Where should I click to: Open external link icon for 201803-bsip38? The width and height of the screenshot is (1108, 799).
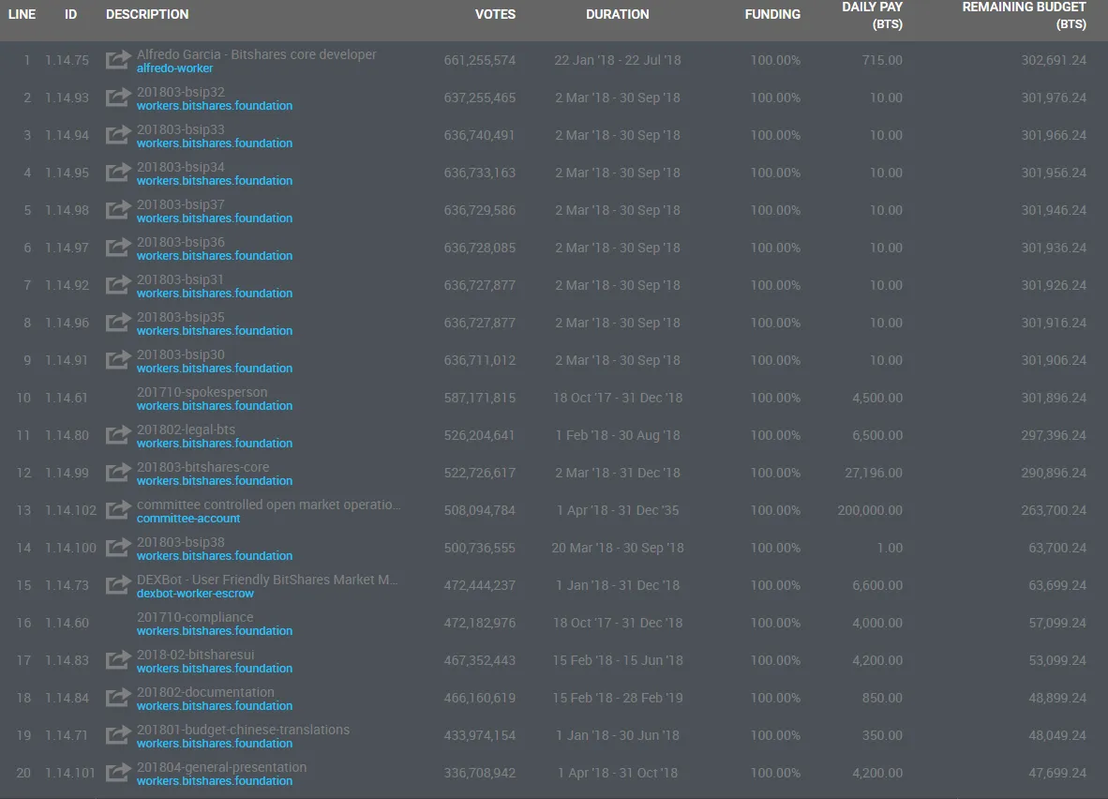(x=118, y=547)
